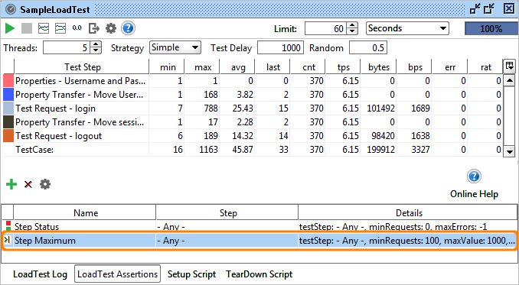Click Step Maximum details cell with maxValue
This screenshot has width=519, height=285.
pos(407,241)
